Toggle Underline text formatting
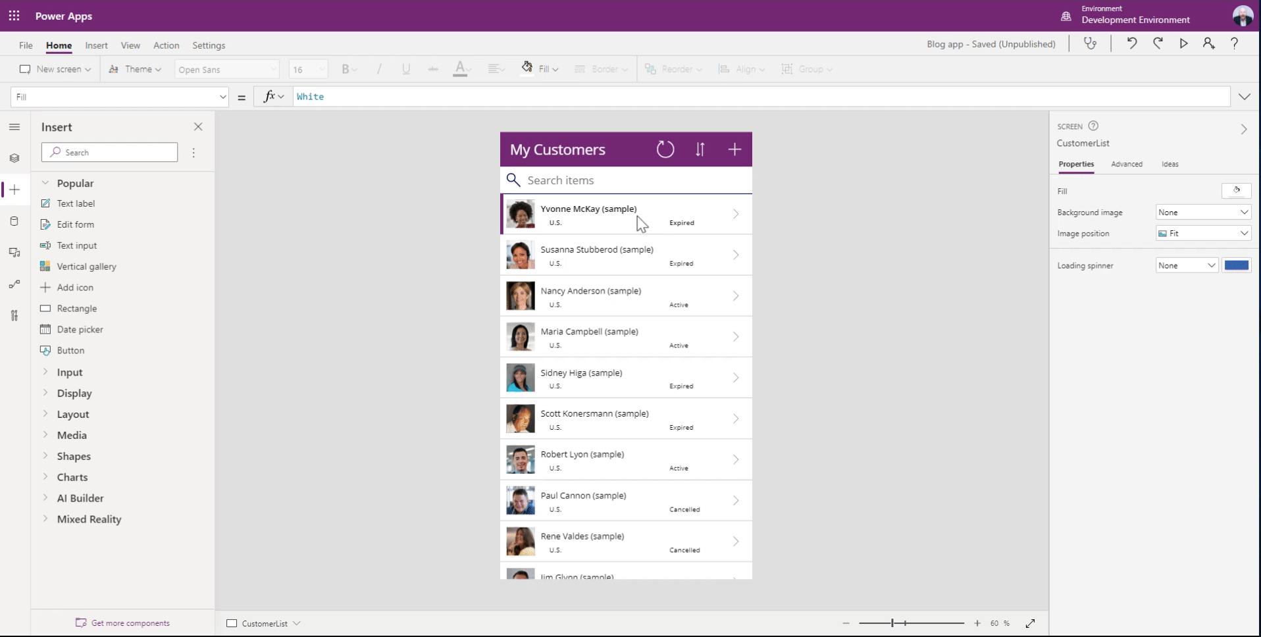The height and width of the screenshot is (637, 1261). point(406,69)
